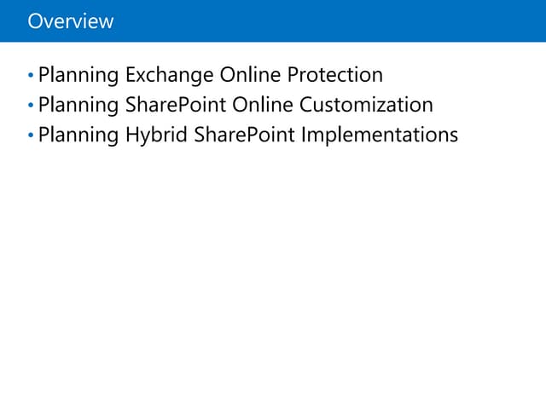
Task: Click the empty blue header bar right of Overview
Action: tap(341, 21)
